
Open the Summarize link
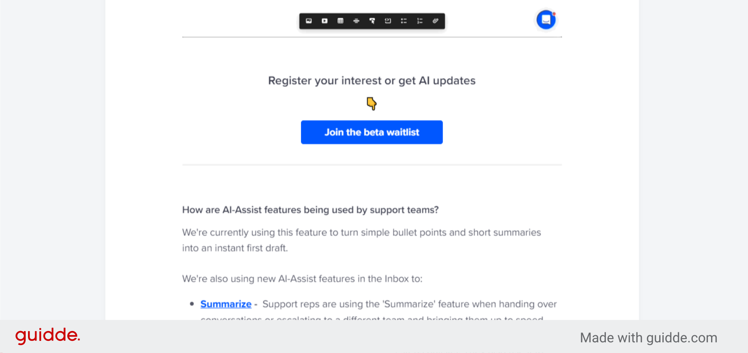click(x=226, y=304)
